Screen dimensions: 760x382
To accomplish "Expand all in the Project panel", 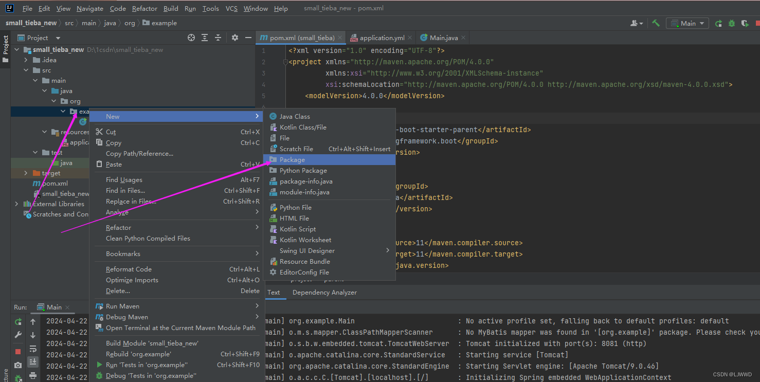I will (x=205, y=38).
